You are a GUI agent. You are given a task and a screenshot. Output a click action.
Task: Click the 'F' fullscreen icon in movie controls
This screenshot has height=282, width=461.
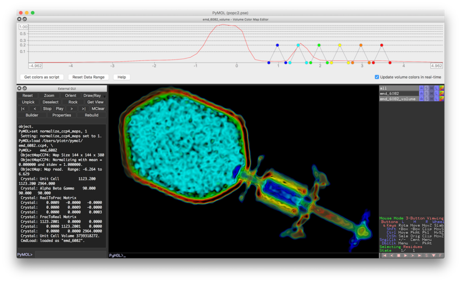(x=441, y=255)
